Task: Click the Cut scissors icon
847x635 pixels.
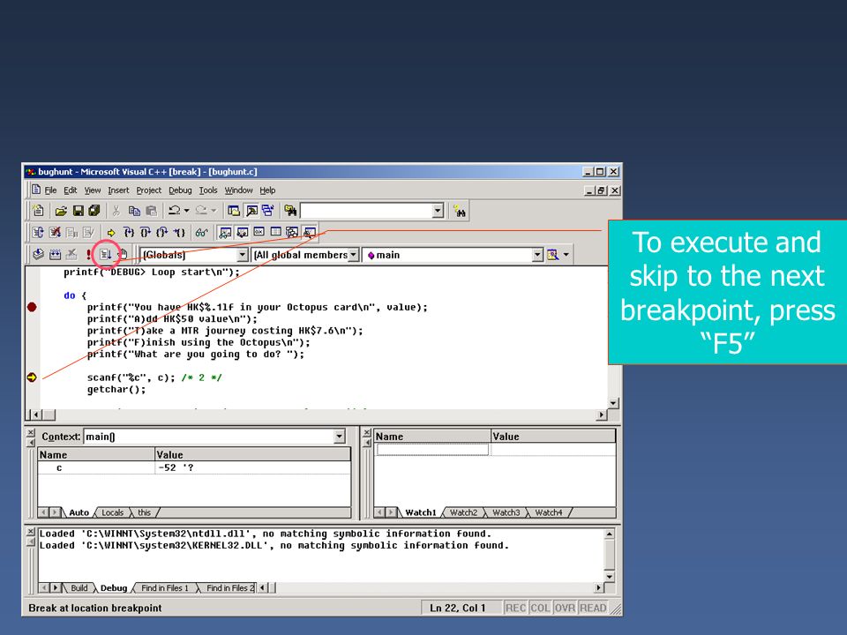Action: point(116,211)
